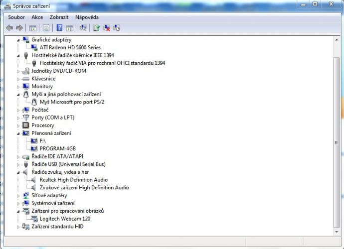Open the Zobrazit menu
The height and width of the screenshot is (249, 344).
(x=59, y=17)
